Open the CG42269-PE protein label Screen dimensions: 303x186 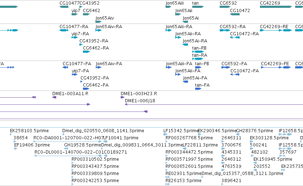tap(275, 64)
